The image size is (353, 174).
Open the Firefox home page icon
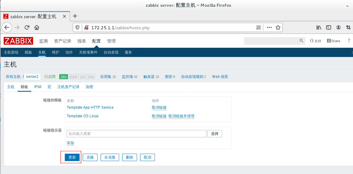coord(37,27)
